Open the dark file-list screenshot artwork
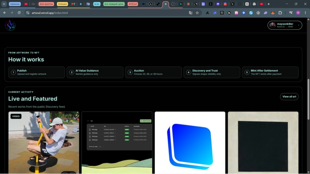310x174 pixels. (117, 143)
